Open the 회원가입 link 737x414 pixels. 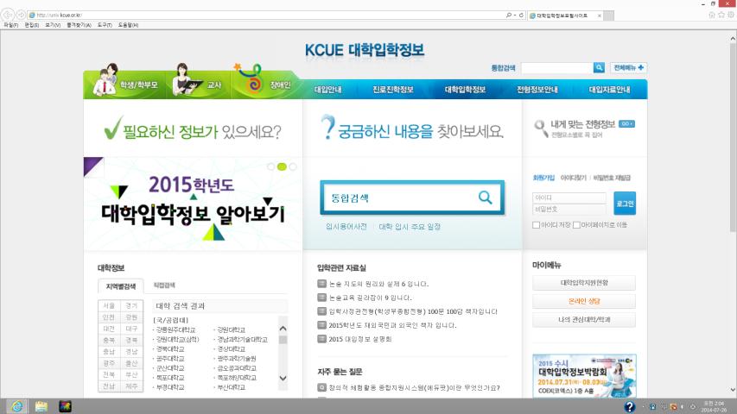[543, 178]
